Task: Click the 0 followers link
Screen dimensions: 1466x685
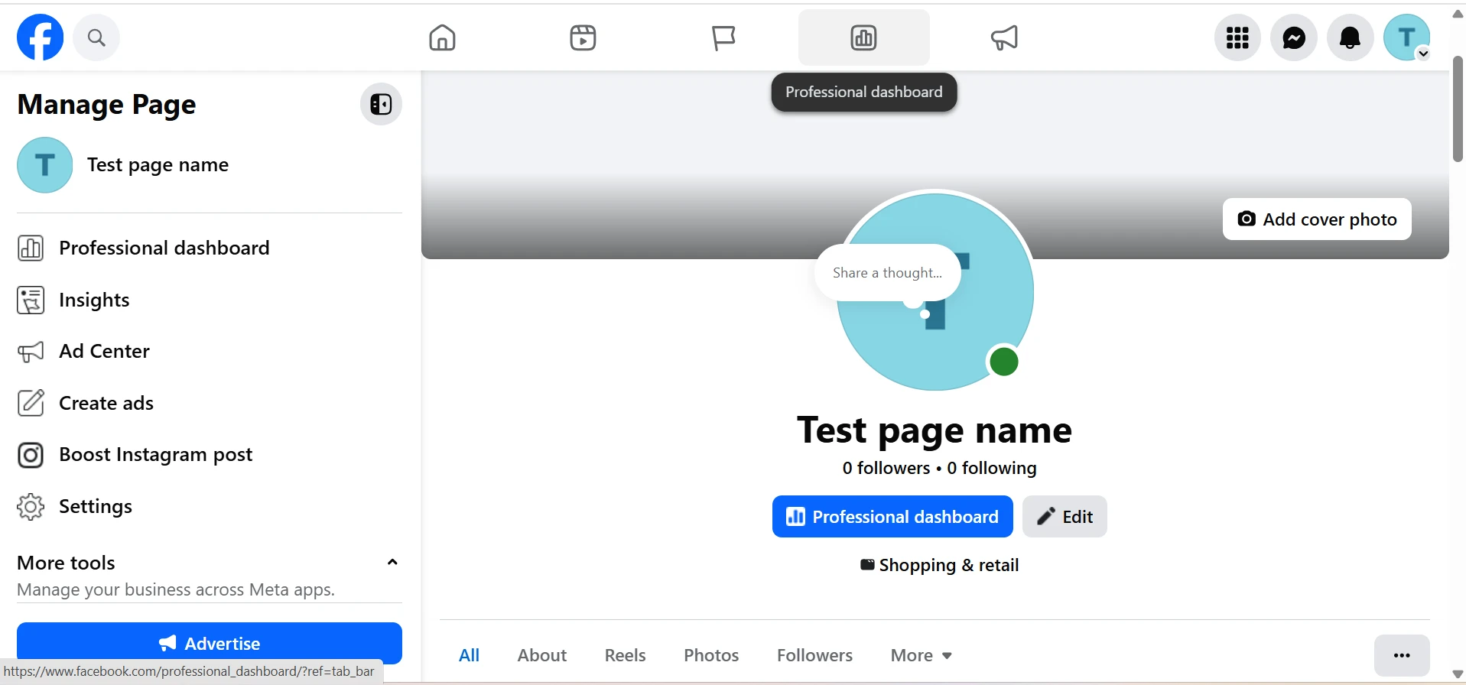Action: pyautogui.click(x=886, y=468)
